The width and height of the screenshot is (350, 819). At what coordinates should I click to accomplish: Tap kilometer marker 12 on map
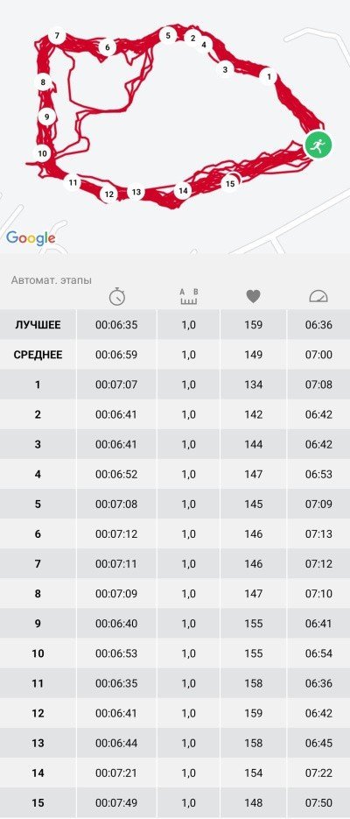pyautogui.click(x=108, y=194)
